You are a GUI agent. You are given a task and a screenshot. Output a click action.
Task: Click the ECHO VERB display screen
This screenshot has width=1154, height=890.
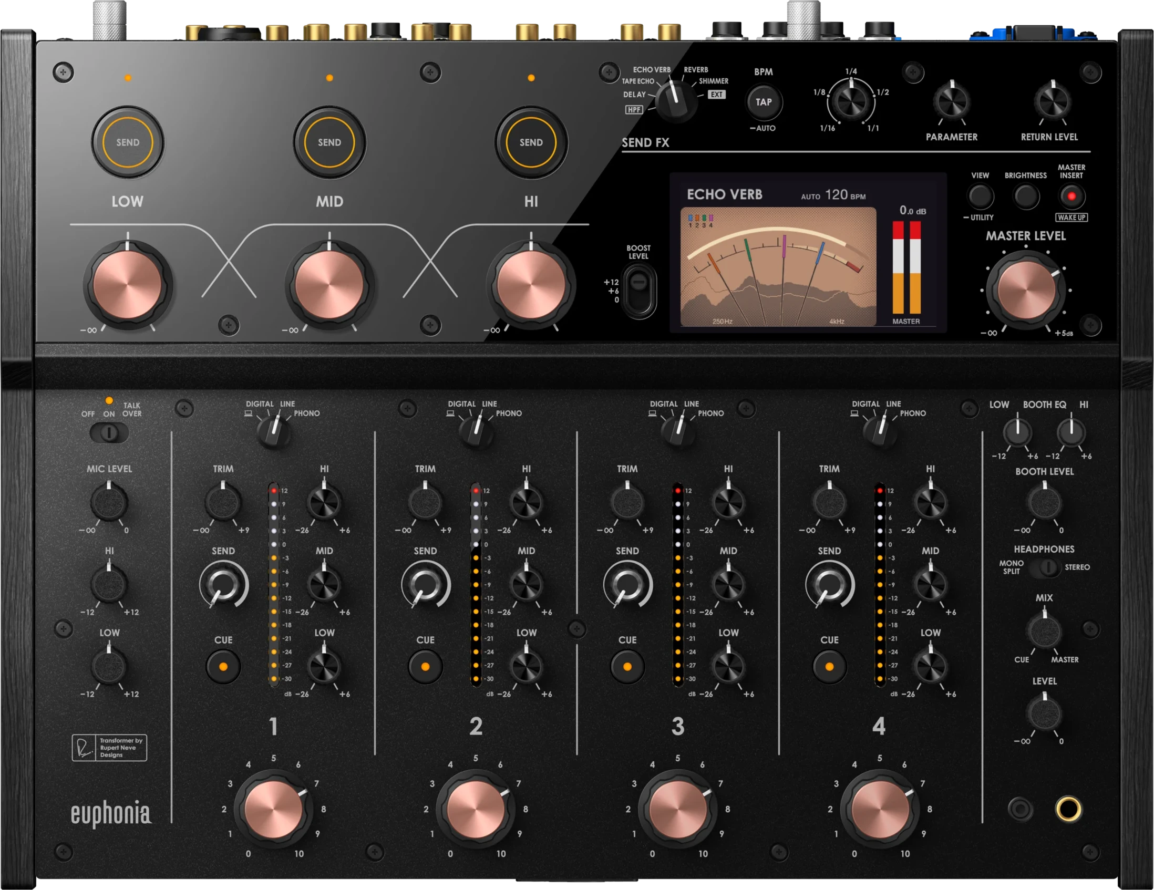808,253
